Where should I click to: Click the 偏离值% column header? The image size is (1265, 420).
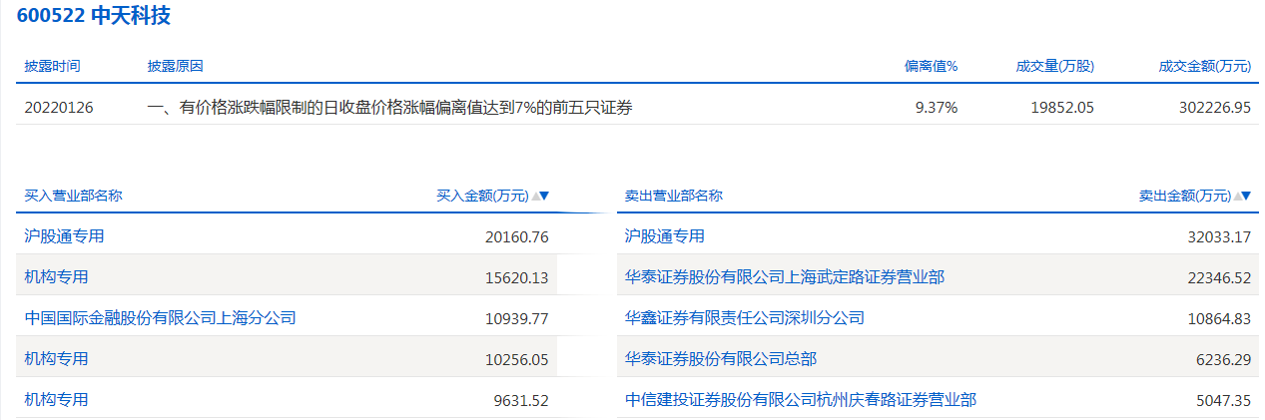point(932,66)
